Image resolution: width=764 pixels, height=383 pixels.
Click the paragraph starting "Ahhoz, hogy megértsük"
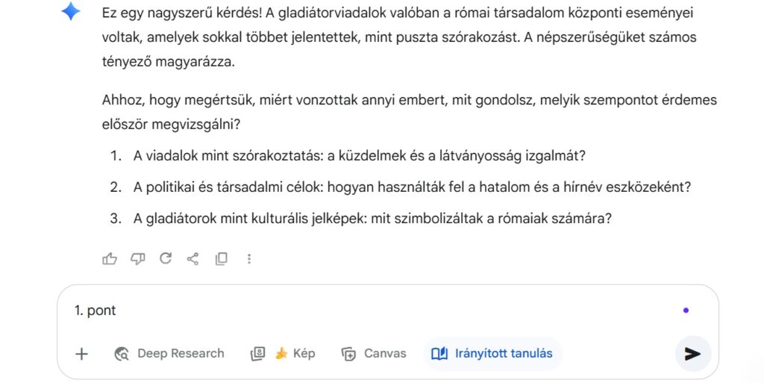coord(409,112)
